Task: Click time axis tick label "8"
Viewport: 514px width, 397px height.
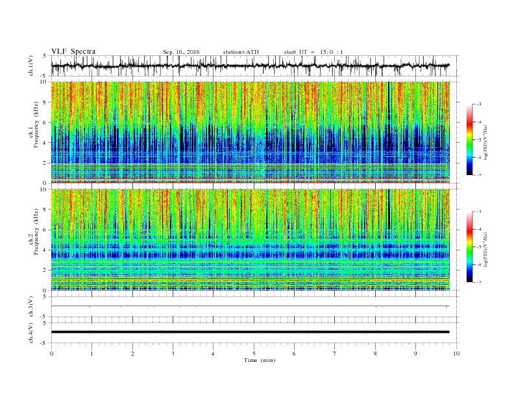Action: [x=375, y=354]
